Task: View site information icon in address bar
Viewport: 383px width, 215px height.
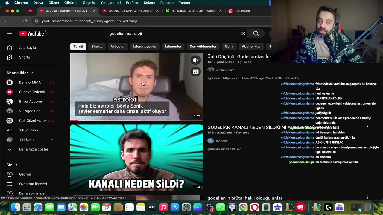Action: click(x=36, y=21)
